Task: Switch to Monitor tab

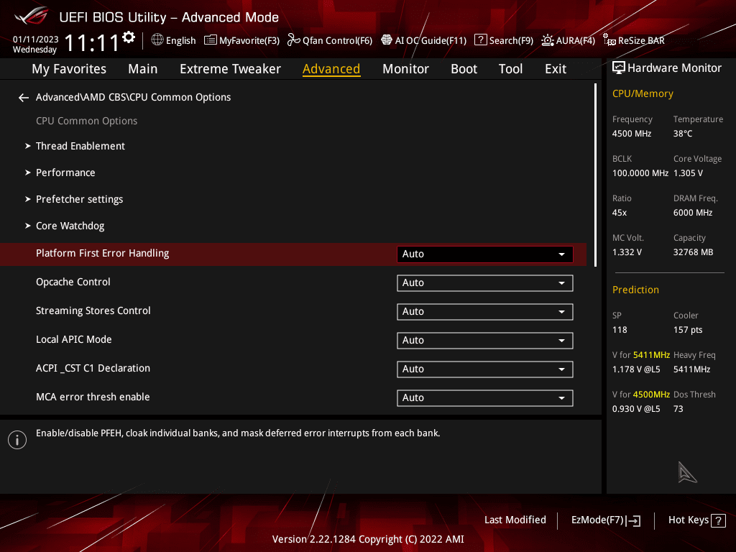Action: [x=405, y=69]
